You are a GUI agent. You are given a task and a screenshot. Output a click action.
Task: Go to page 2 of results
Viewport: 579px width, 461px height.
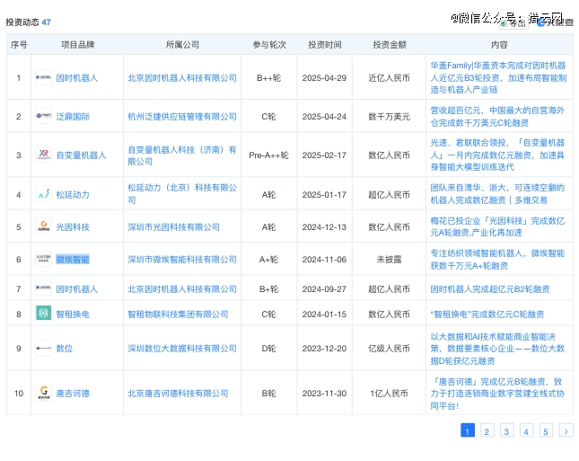click(x=487, y=431)
